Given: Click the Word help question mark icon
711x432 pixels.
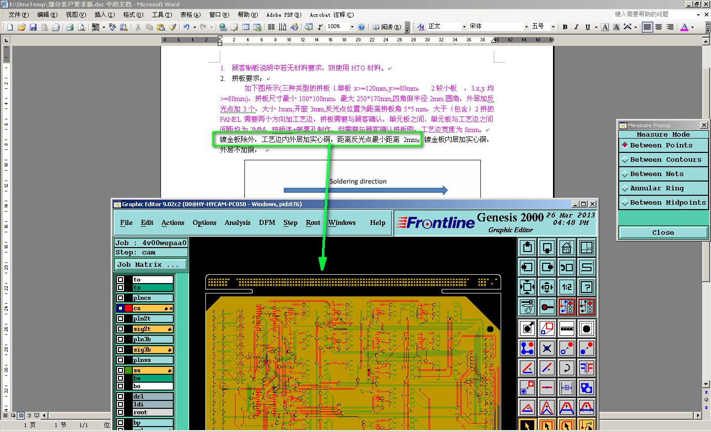Looking at the screenshot, I should pos(361,27).
